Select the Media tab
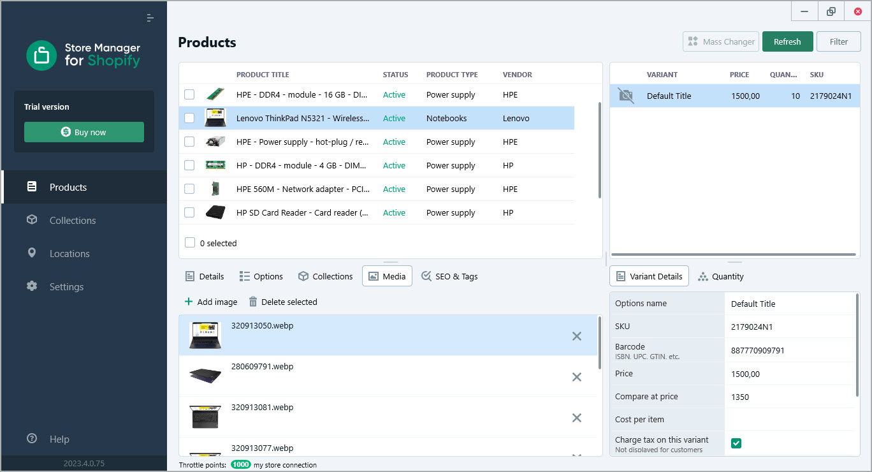 point(387,276)
